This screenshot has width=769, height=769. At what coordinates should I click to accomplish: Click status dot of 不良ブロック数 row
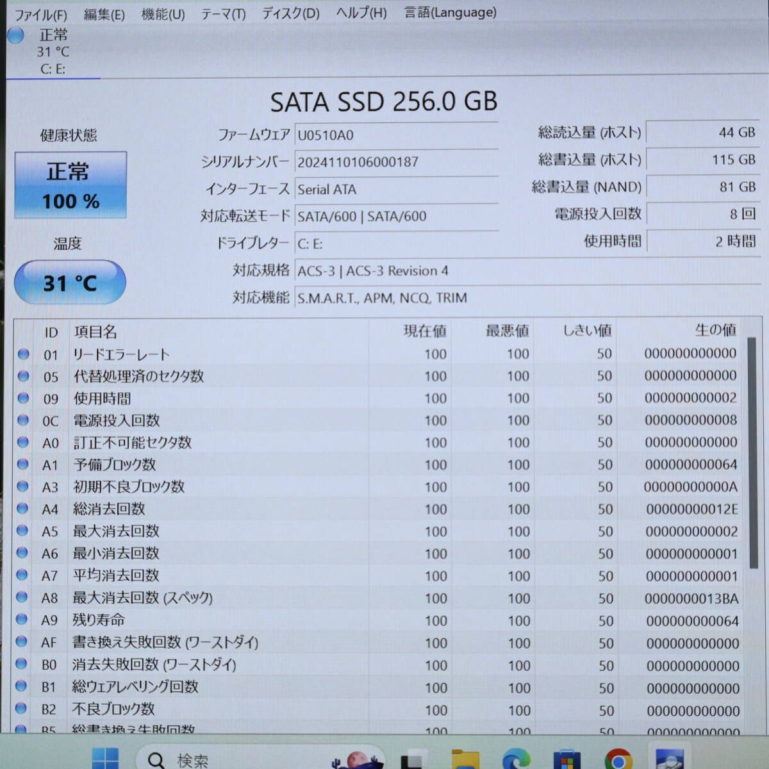(21, 709)
